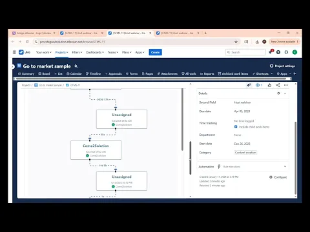Share the work item using the share icon

point(278,85)
